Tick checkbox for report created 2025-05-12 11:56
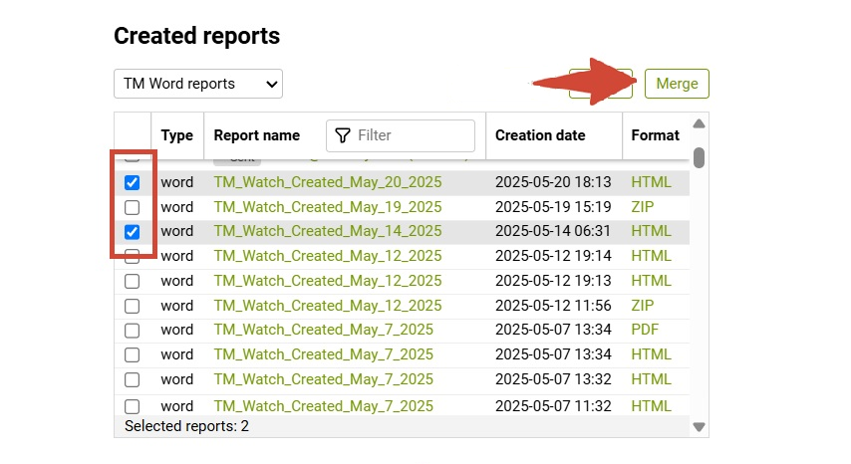This screenshot has width=851, height=464. 132,307
